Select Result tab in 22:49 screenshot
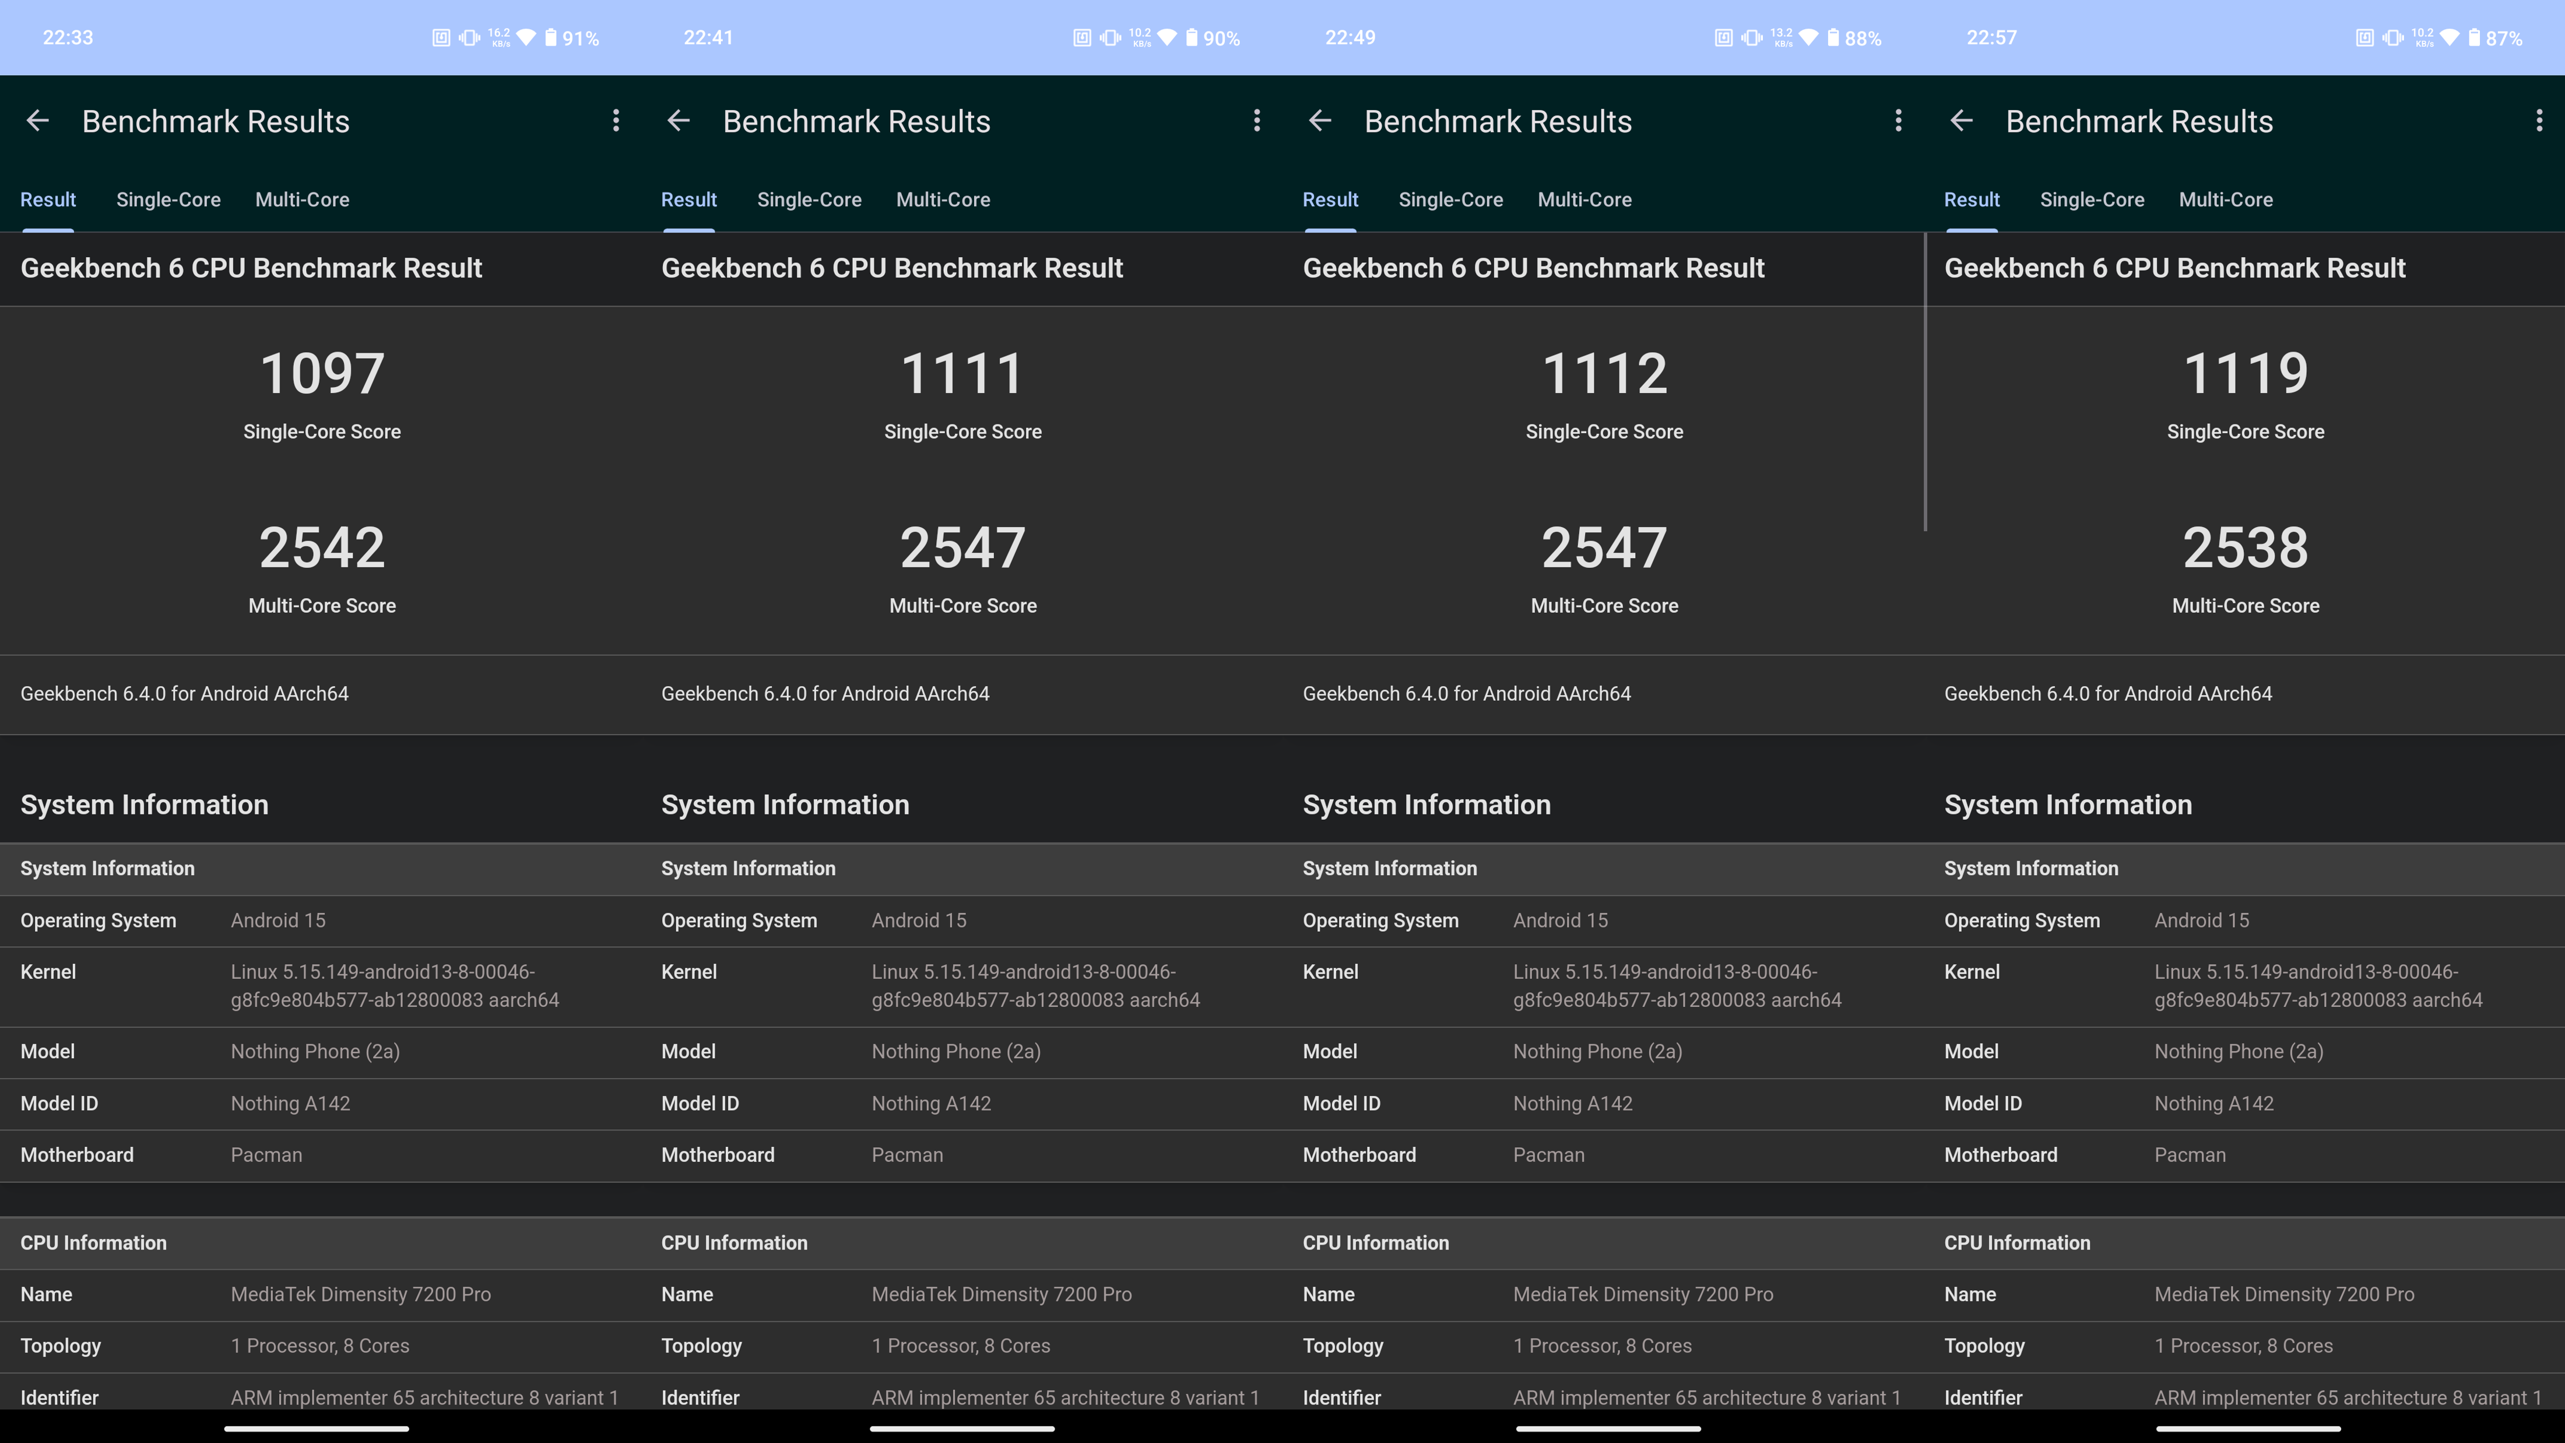The image size is (2565, 1443). (x=1329, y=200)
